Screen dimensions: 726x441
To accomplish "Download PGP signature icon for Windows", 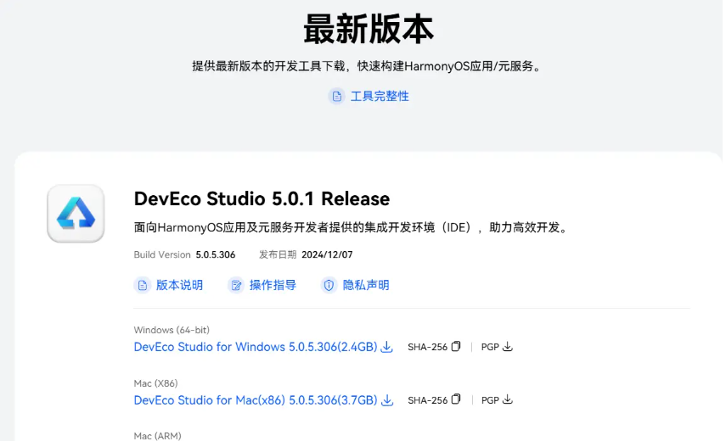I will tap(508, 347).
